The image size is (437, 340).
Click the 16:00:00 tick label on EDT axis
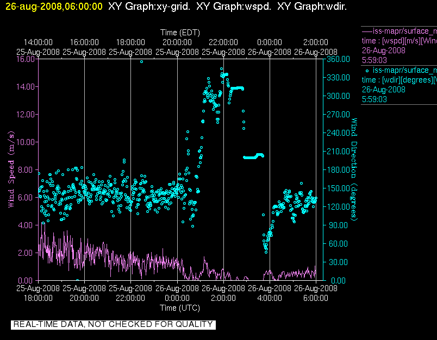pos(84,42)
